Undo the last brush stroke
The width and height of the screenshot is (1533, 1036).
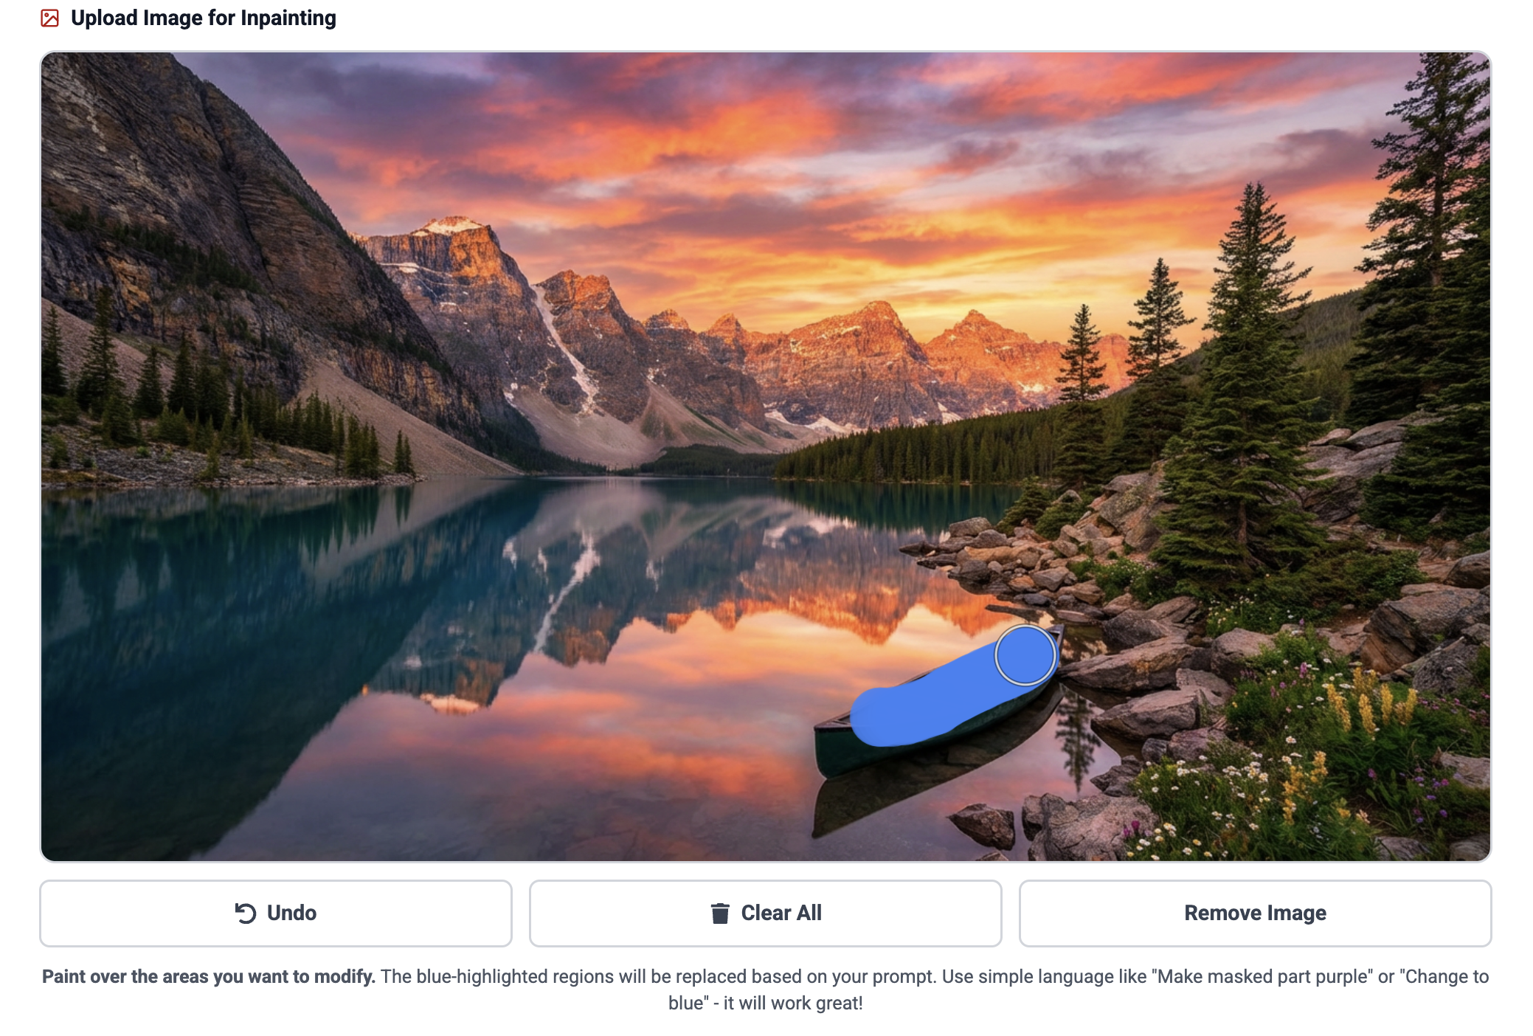tap(275, 913)
